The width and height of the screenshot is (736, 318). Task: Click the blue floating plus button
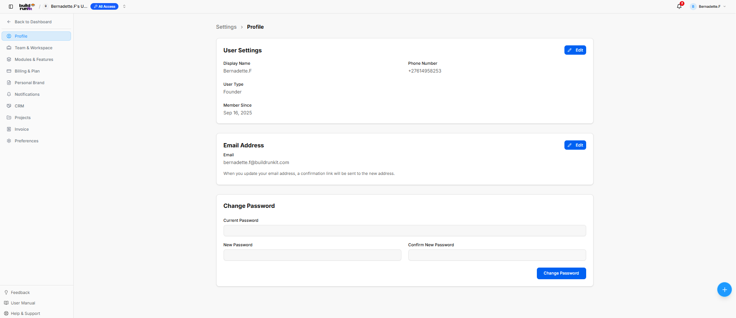pos(724,290)
